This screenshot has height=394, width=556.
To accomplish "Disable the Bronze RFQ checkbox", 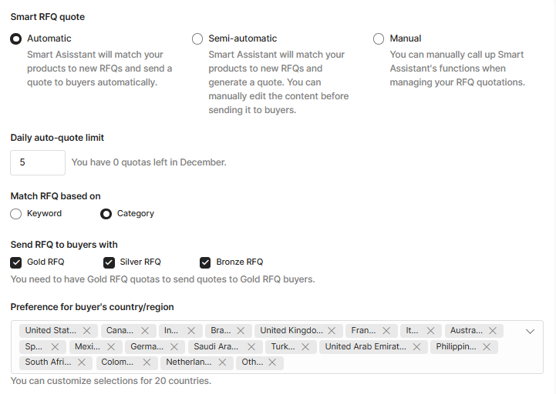I will click(205, 262).
